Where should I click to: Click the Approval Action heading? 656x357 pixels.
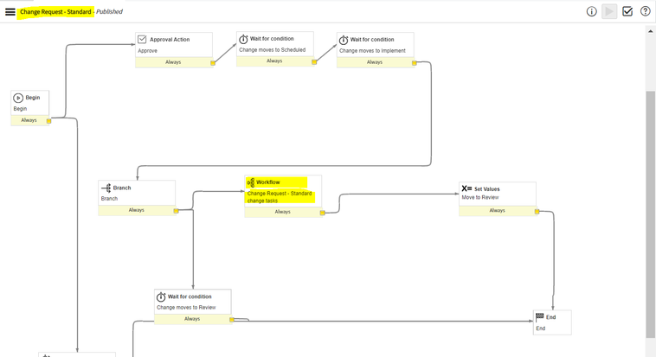[170, 39]
